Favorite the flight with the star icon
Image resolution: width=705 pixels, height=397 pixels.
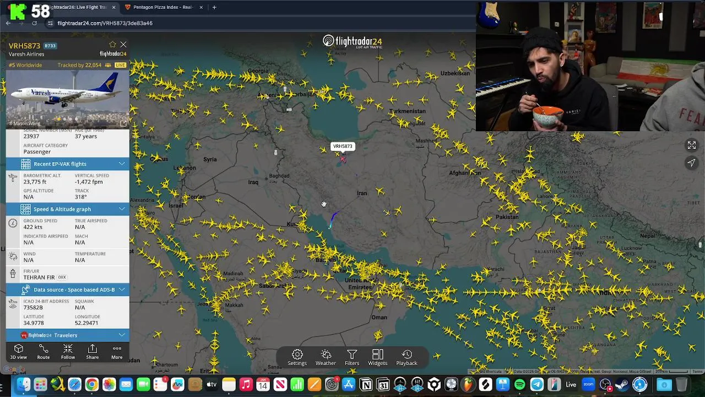point(112,45)
